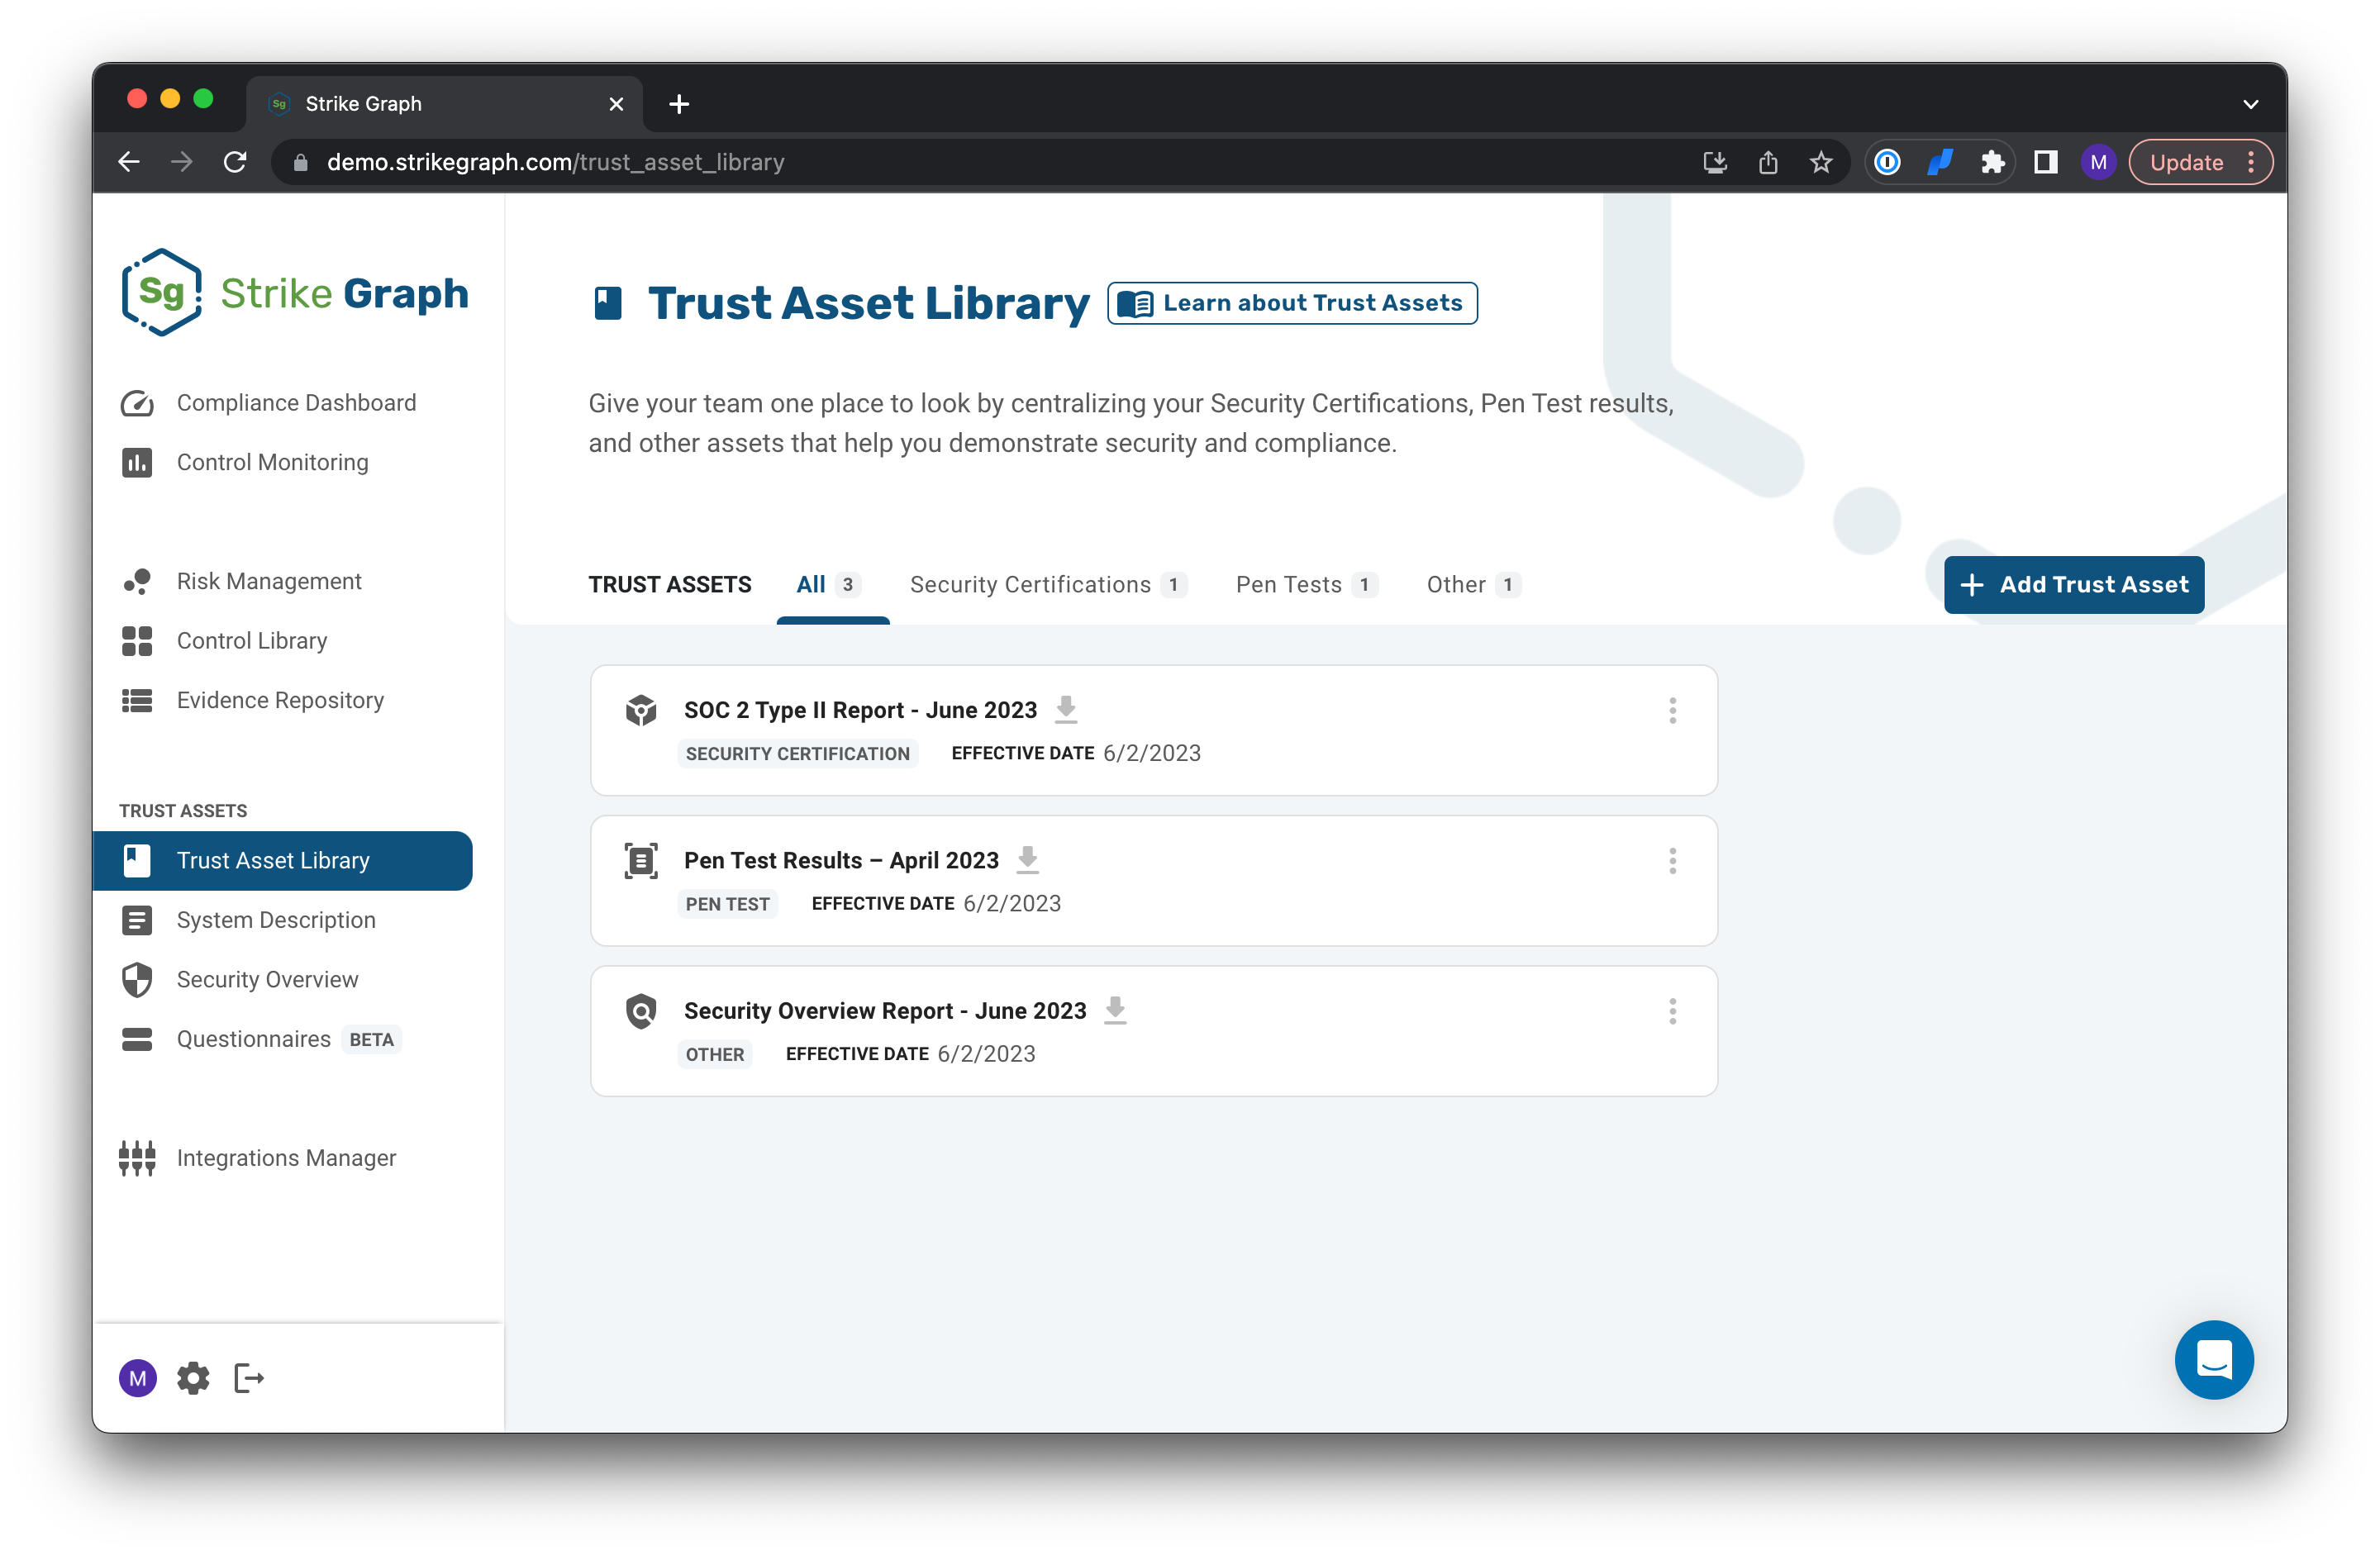This screenshot has width=2380, height=1555.
Task: Close the Strike Graph tab
Action: pos(616,104)
